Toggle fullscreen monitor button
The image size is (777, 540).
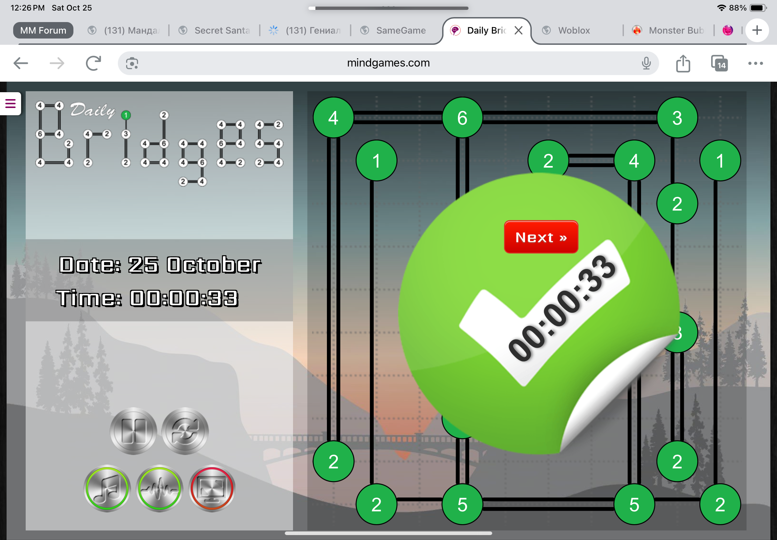point(212,488)
